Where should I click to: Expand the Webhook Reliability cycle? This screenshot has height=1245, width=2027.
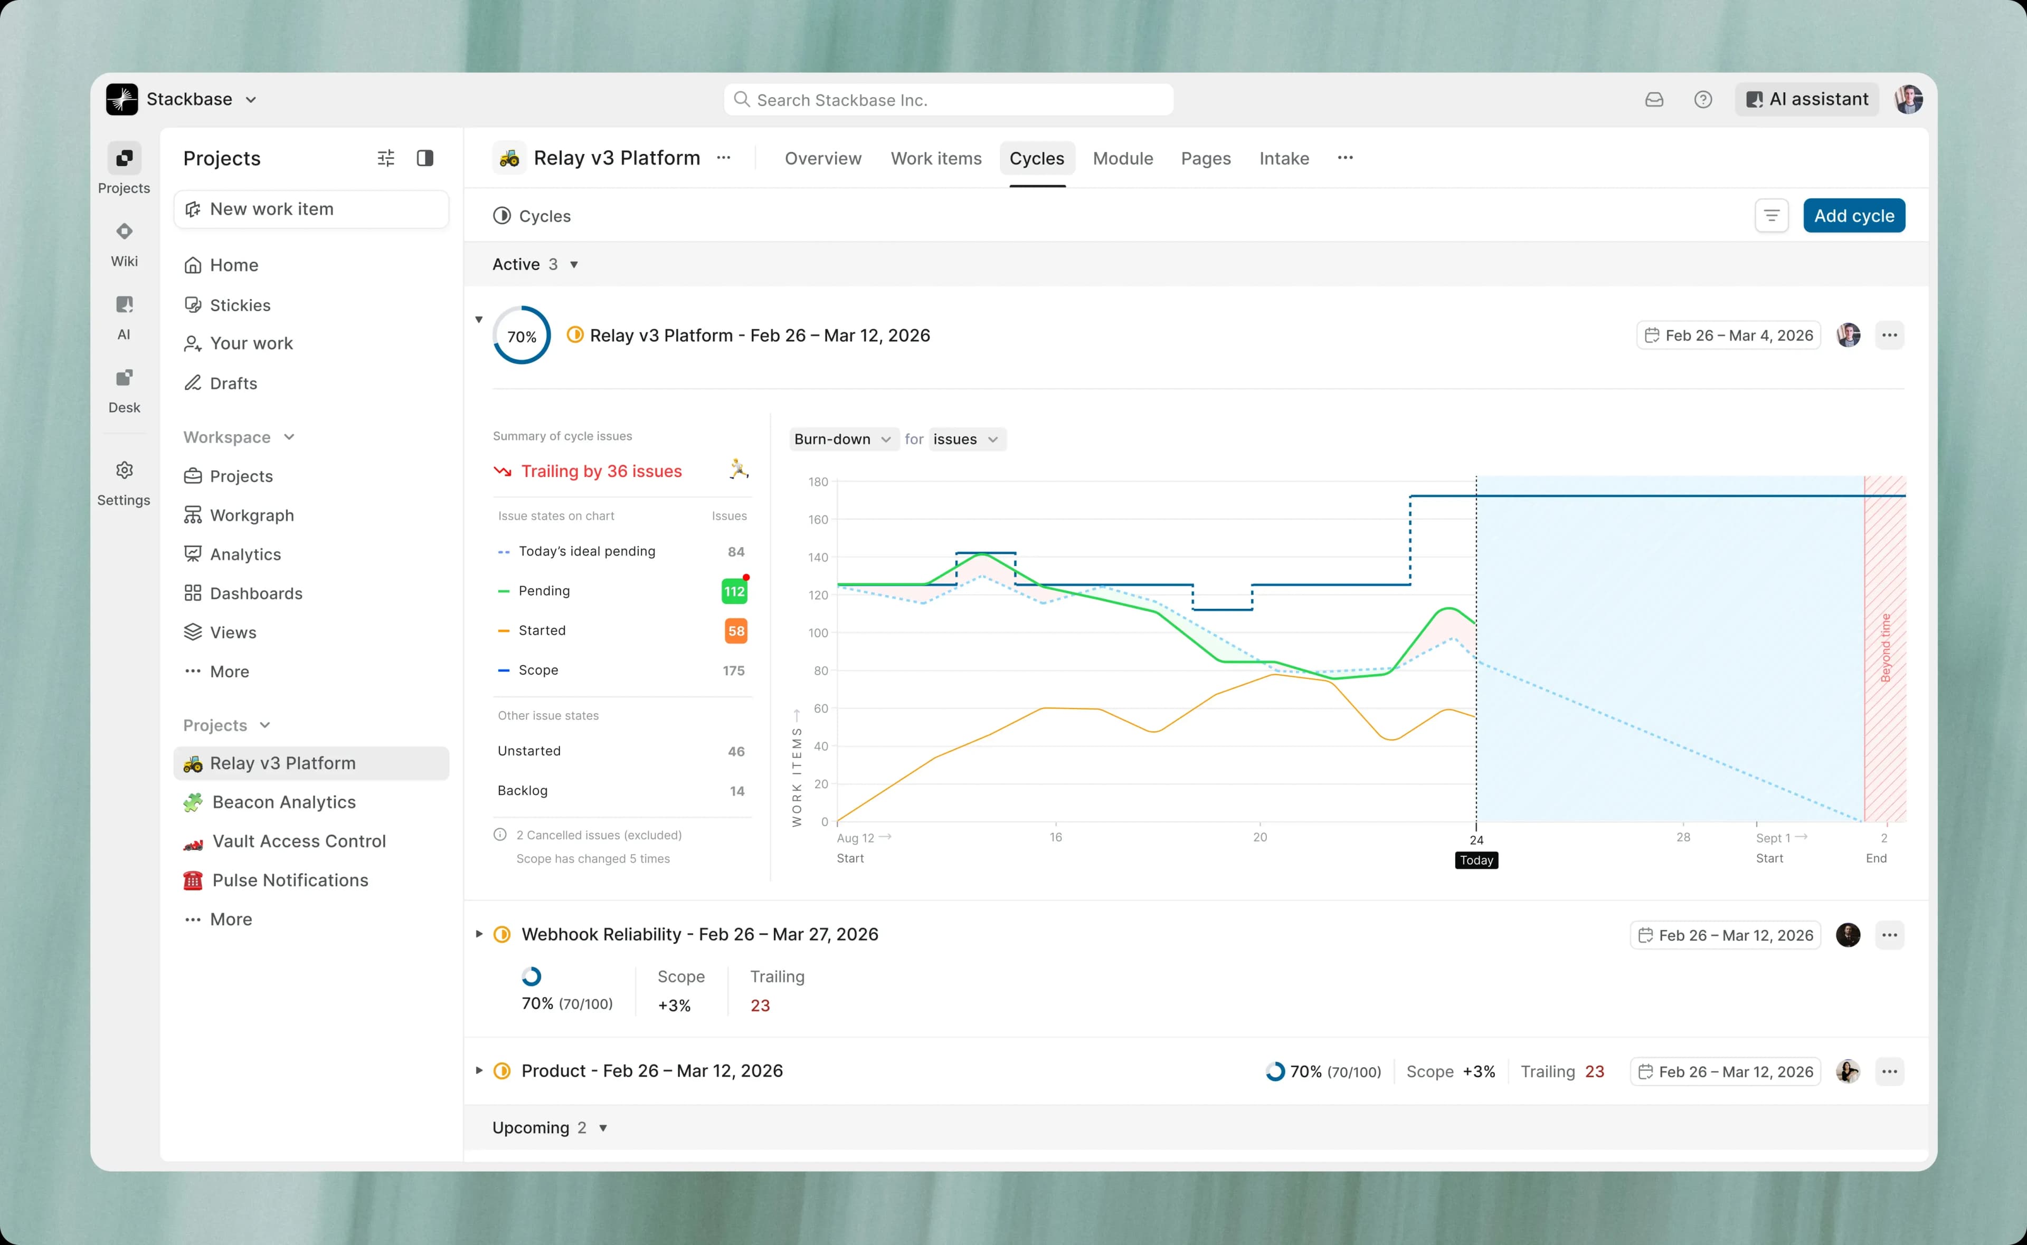tap(479, 935)
